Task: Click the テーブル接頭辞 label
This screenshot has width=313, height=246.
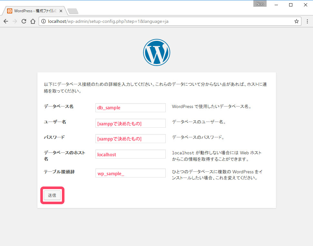Action: (59, 172)
